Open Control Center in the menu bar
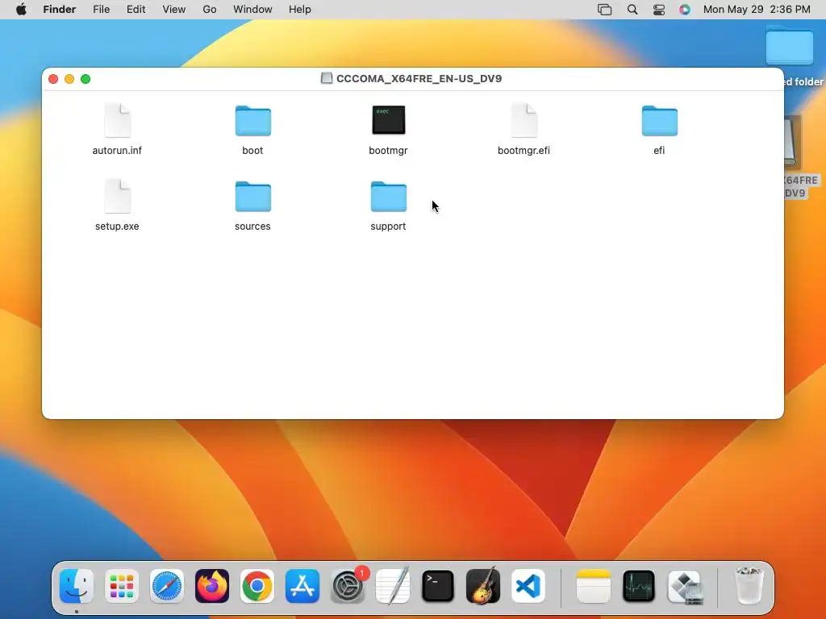This screenshot has width=826, height=619. [x=659, y=10]
